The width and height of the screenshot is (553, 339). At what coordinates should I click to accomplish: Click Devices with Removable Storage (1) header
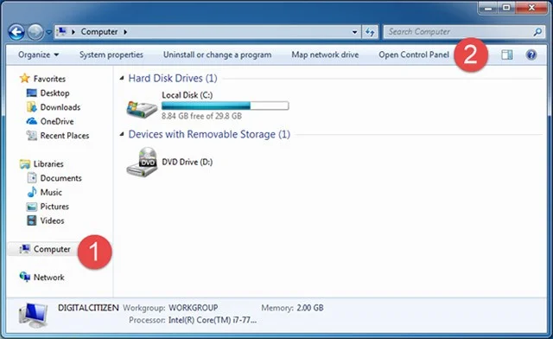click(x=209, y=134)
